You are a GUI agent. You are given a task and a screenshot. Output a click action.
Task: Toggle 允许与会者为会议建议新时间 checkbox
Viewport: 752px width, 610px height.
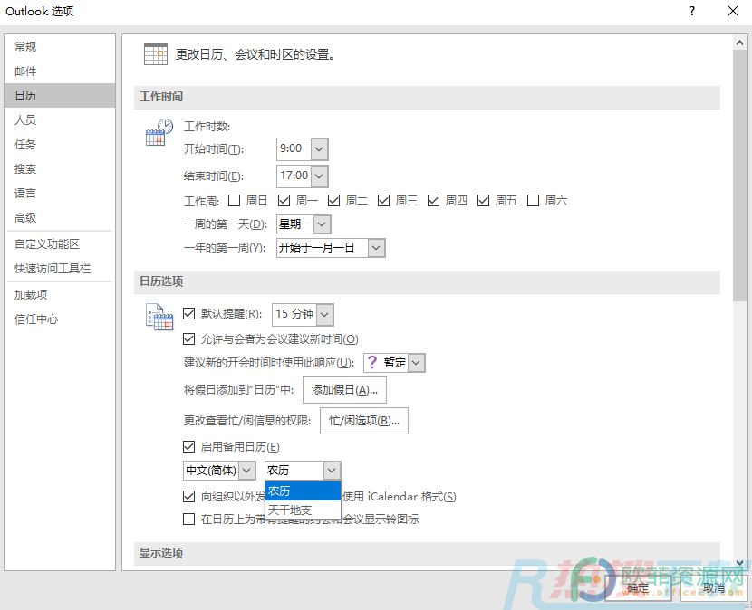pyautogui.click(x=189, y=339)
